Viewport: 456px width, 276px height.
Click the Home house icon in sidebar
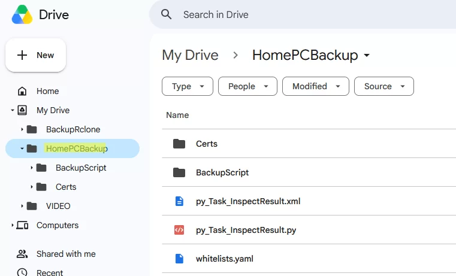point(22,91)
